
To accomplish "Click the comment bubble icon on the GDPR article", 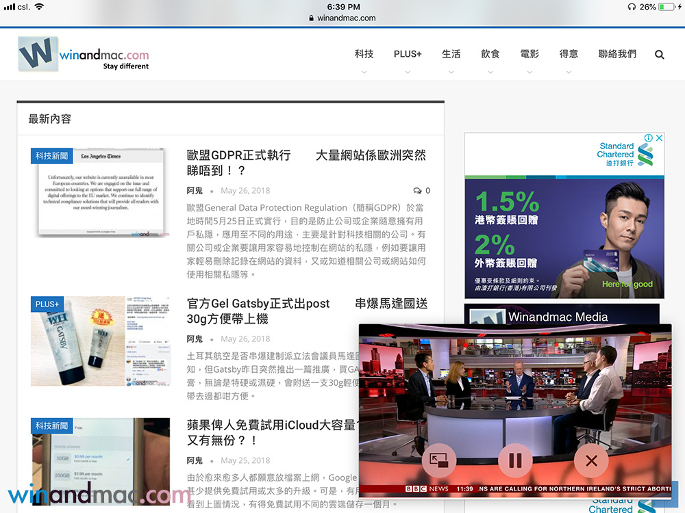I will tap(417, 191).
